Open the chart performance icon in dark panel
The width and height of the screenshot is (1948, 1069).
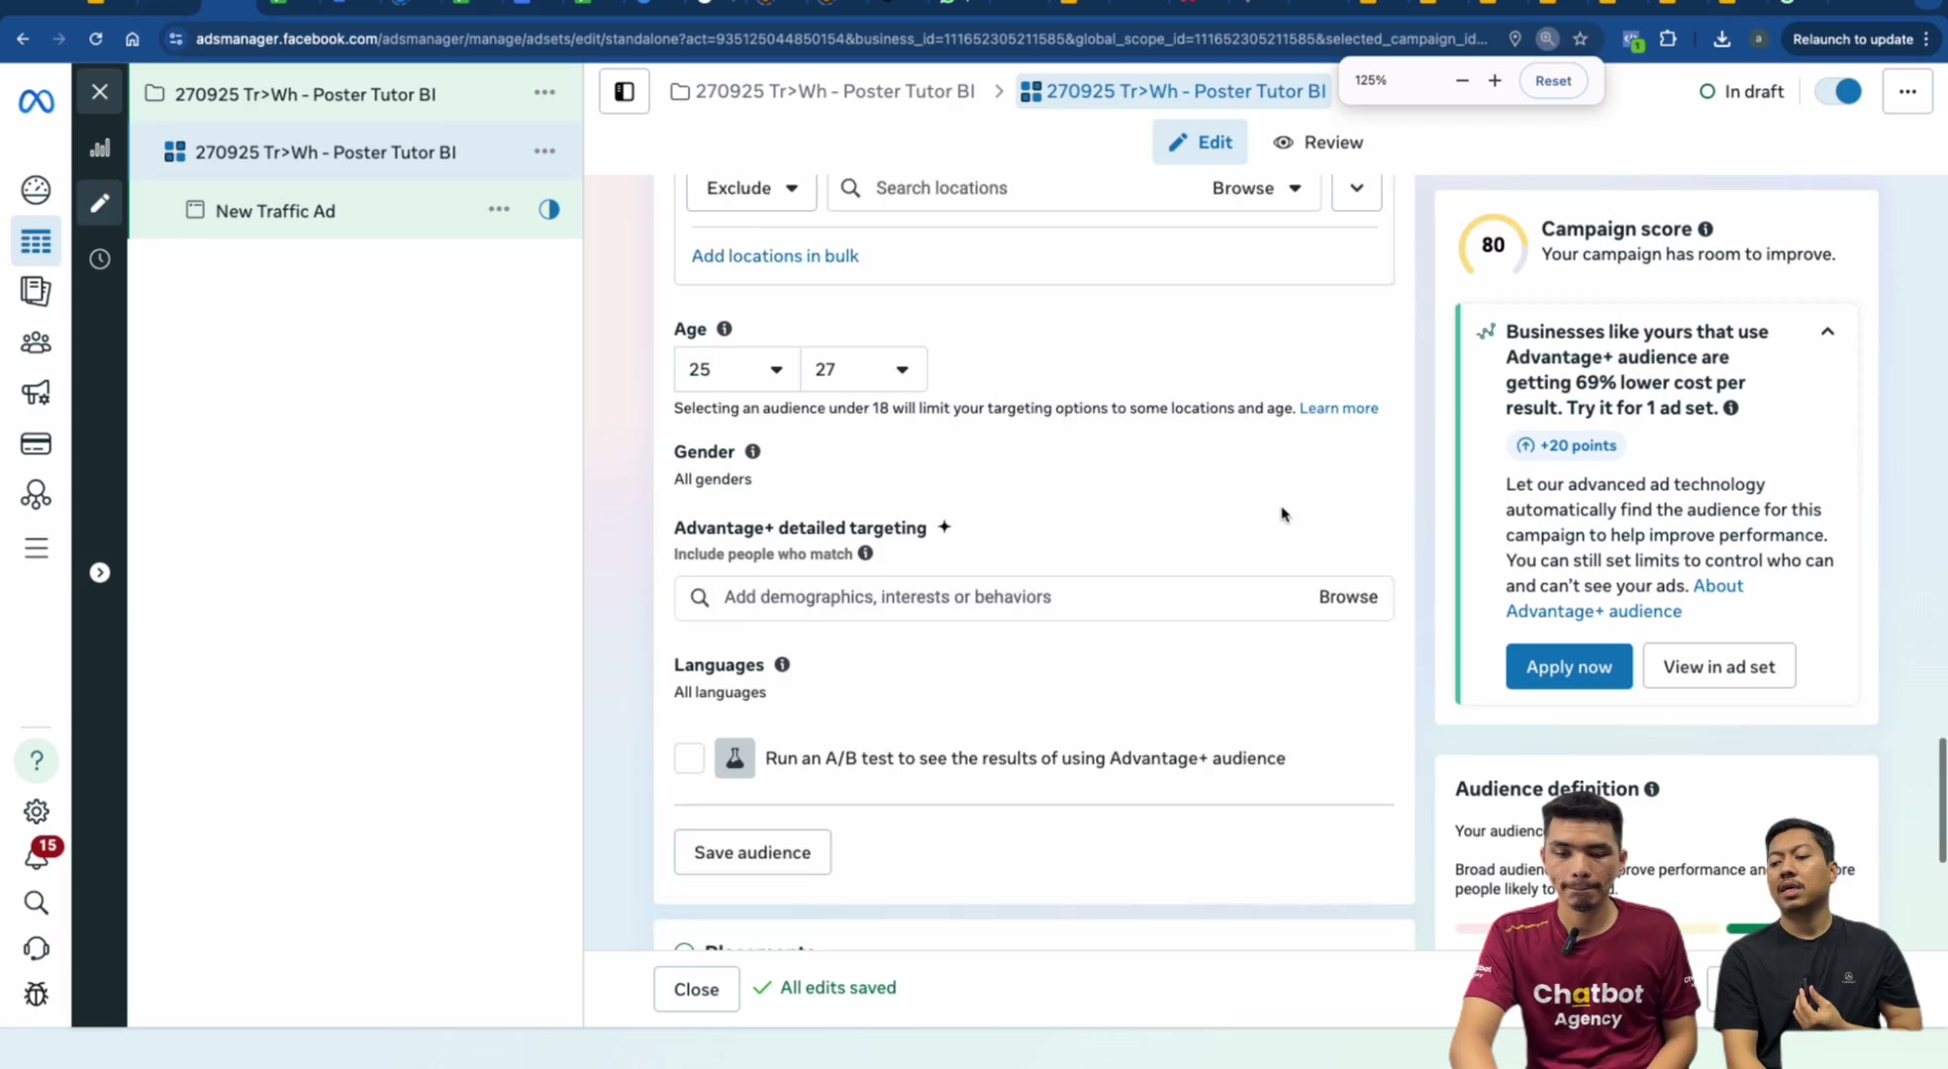point(100,148)
